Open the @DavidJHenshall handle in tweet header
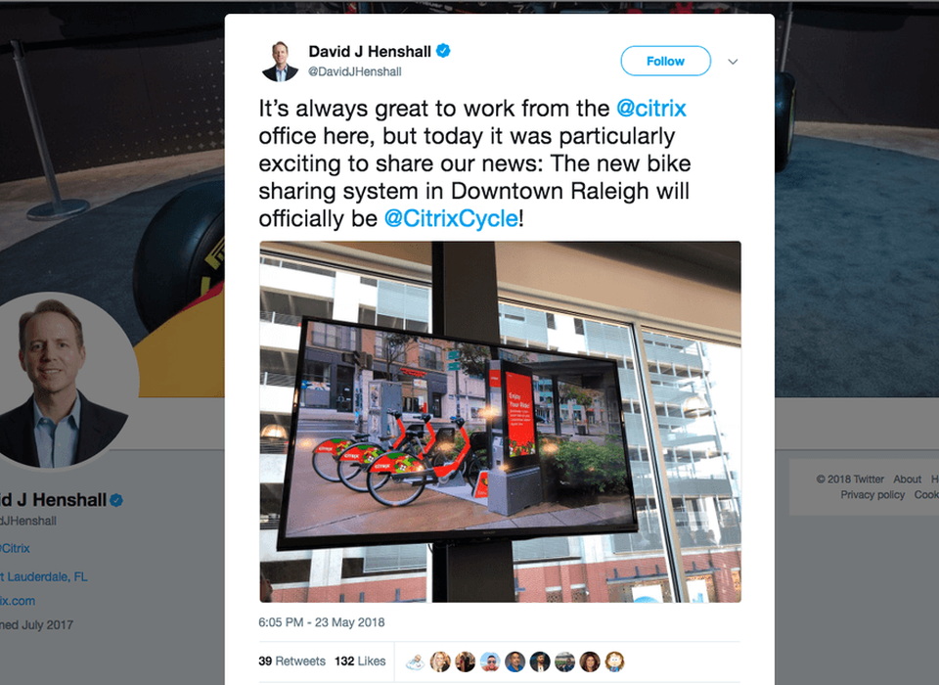 [x=354, y=71]
